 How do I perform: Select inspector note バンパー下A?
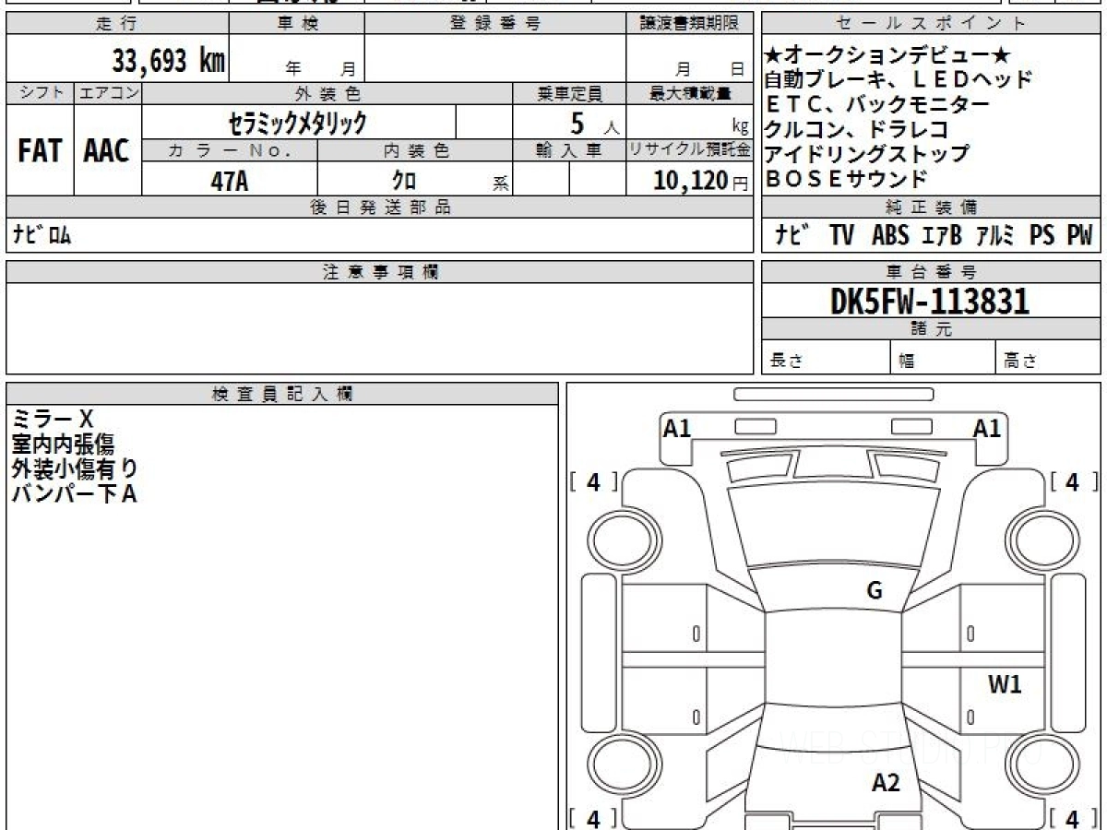74,494
